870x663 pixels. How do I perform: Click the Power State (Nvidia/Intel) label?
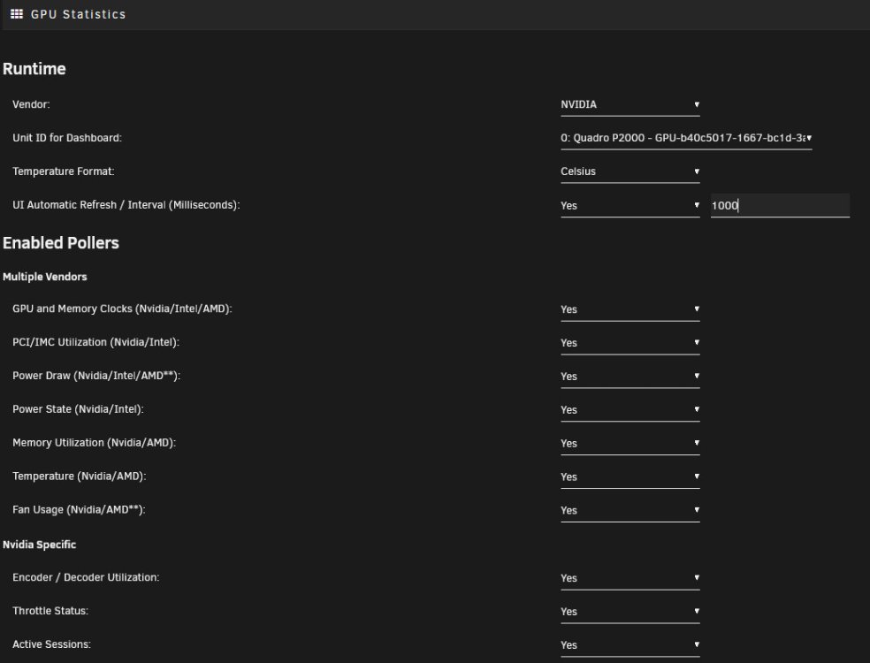pos(78,409)
